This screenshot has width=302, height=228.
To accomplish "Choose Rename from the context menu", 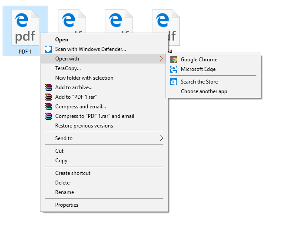I will pyautogui.click(x=104, y=192).
